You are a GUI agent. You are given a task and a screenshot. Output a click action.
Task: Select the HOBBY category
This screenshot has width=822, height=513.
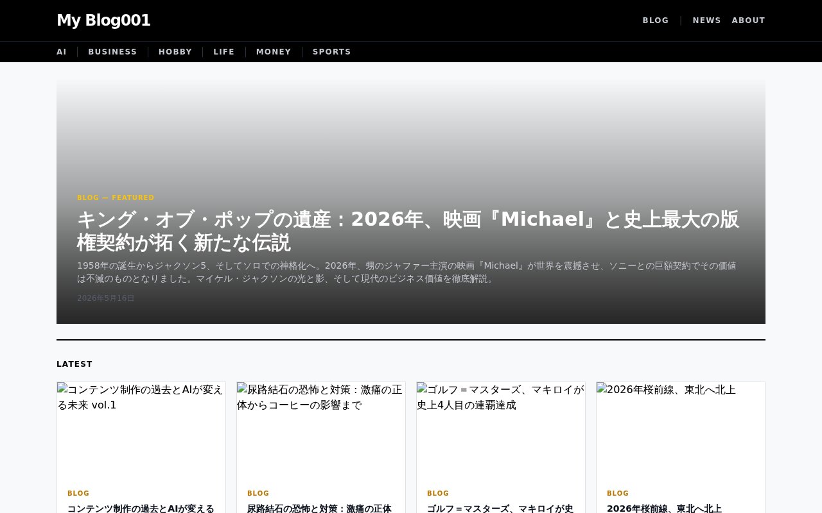click(x=175, y=52)
